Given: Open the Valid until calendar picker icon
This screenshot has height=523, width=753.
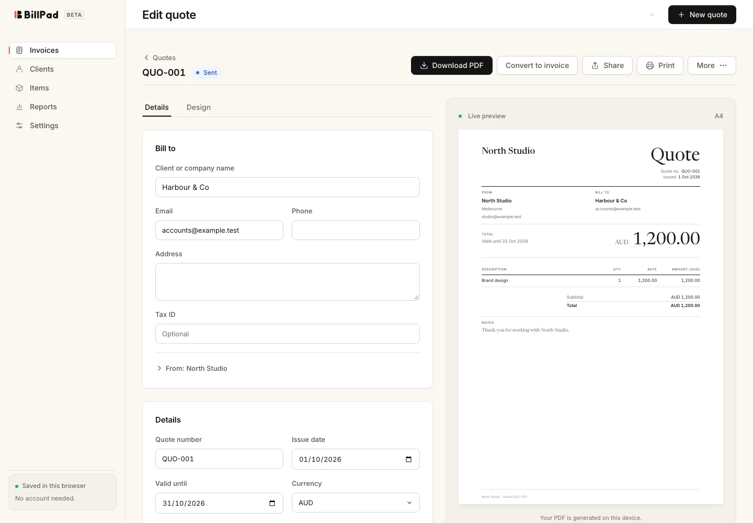Looking at the screenshot, I should pyautogui.click(x=272, y=503).
